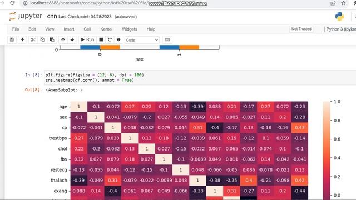This screenshot has width=356, height=200.
Task: Click the sex row label on heatmap
Action: click(x=63, y=117)
